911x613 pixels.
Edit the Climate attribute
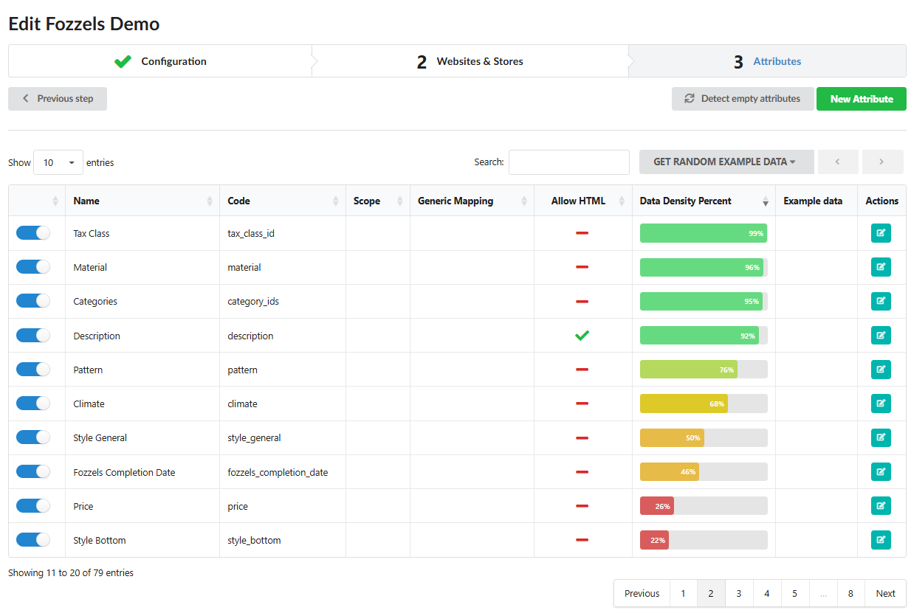click(881, 404)
